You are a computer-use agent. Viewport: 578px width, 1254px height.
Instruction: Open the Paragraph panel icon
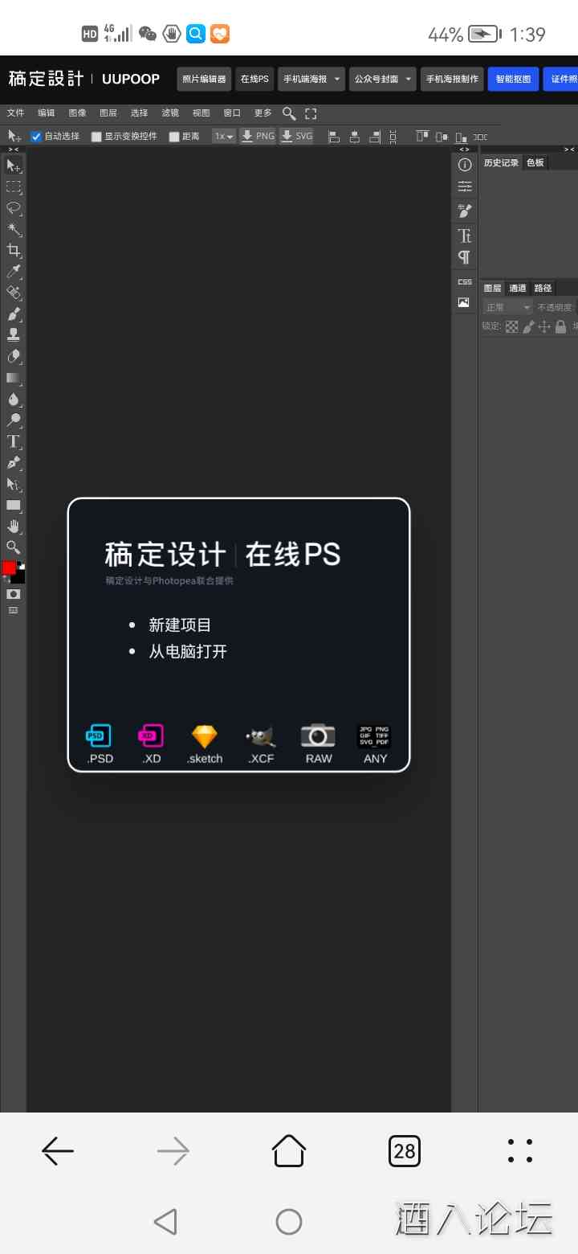point(464,257)
